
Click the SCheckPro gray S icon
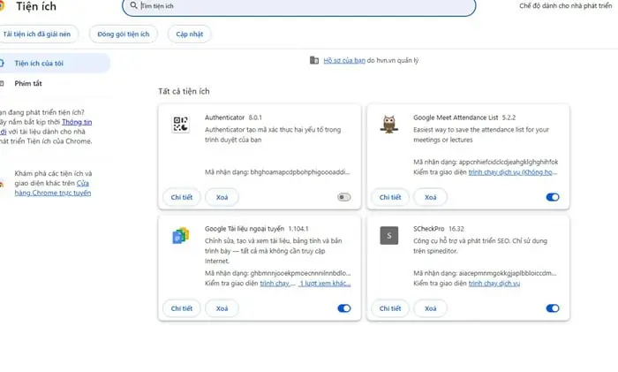389,236
